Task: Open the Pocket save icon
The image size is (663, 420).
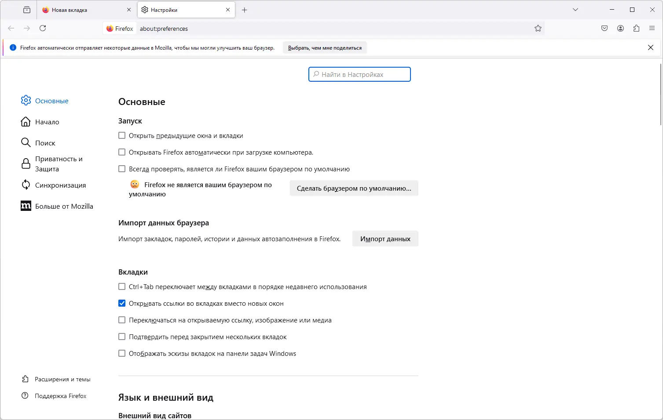Action: [x=604, y=29]
